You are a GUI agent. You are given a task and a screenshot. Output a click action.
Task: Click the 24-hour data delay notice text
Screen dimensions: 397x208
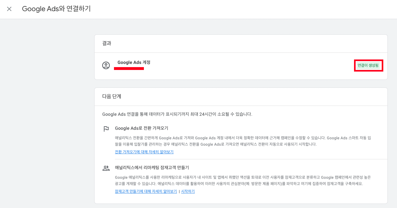pos(177,114)
